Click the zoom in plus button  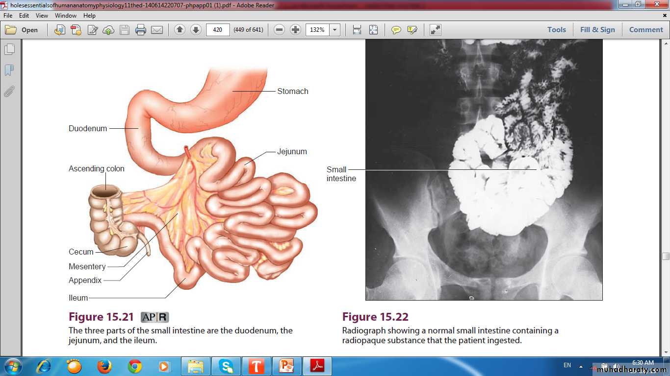click(x=295, y=30)
